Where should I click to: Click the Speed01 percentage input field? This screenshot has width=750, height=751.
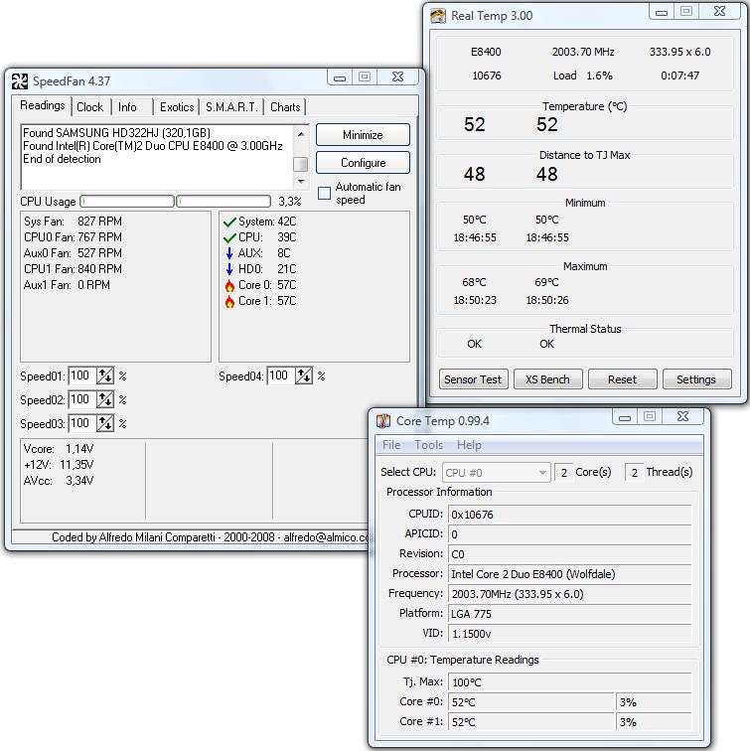(82, 375)
